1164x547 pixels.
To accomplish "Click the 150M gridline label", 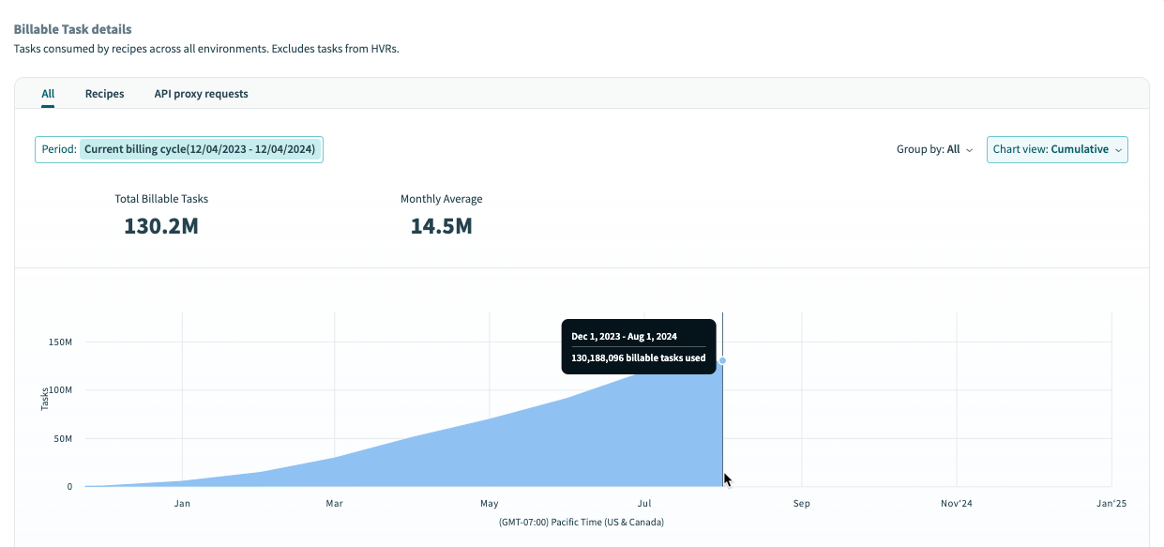I will pyautogui.click(x=59, y=342).
